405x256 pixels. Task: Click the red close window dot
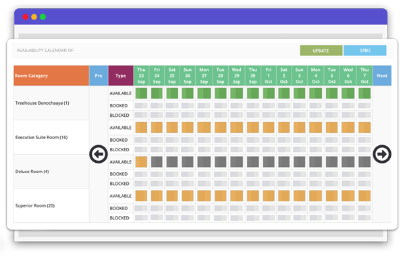pos(26,17)
